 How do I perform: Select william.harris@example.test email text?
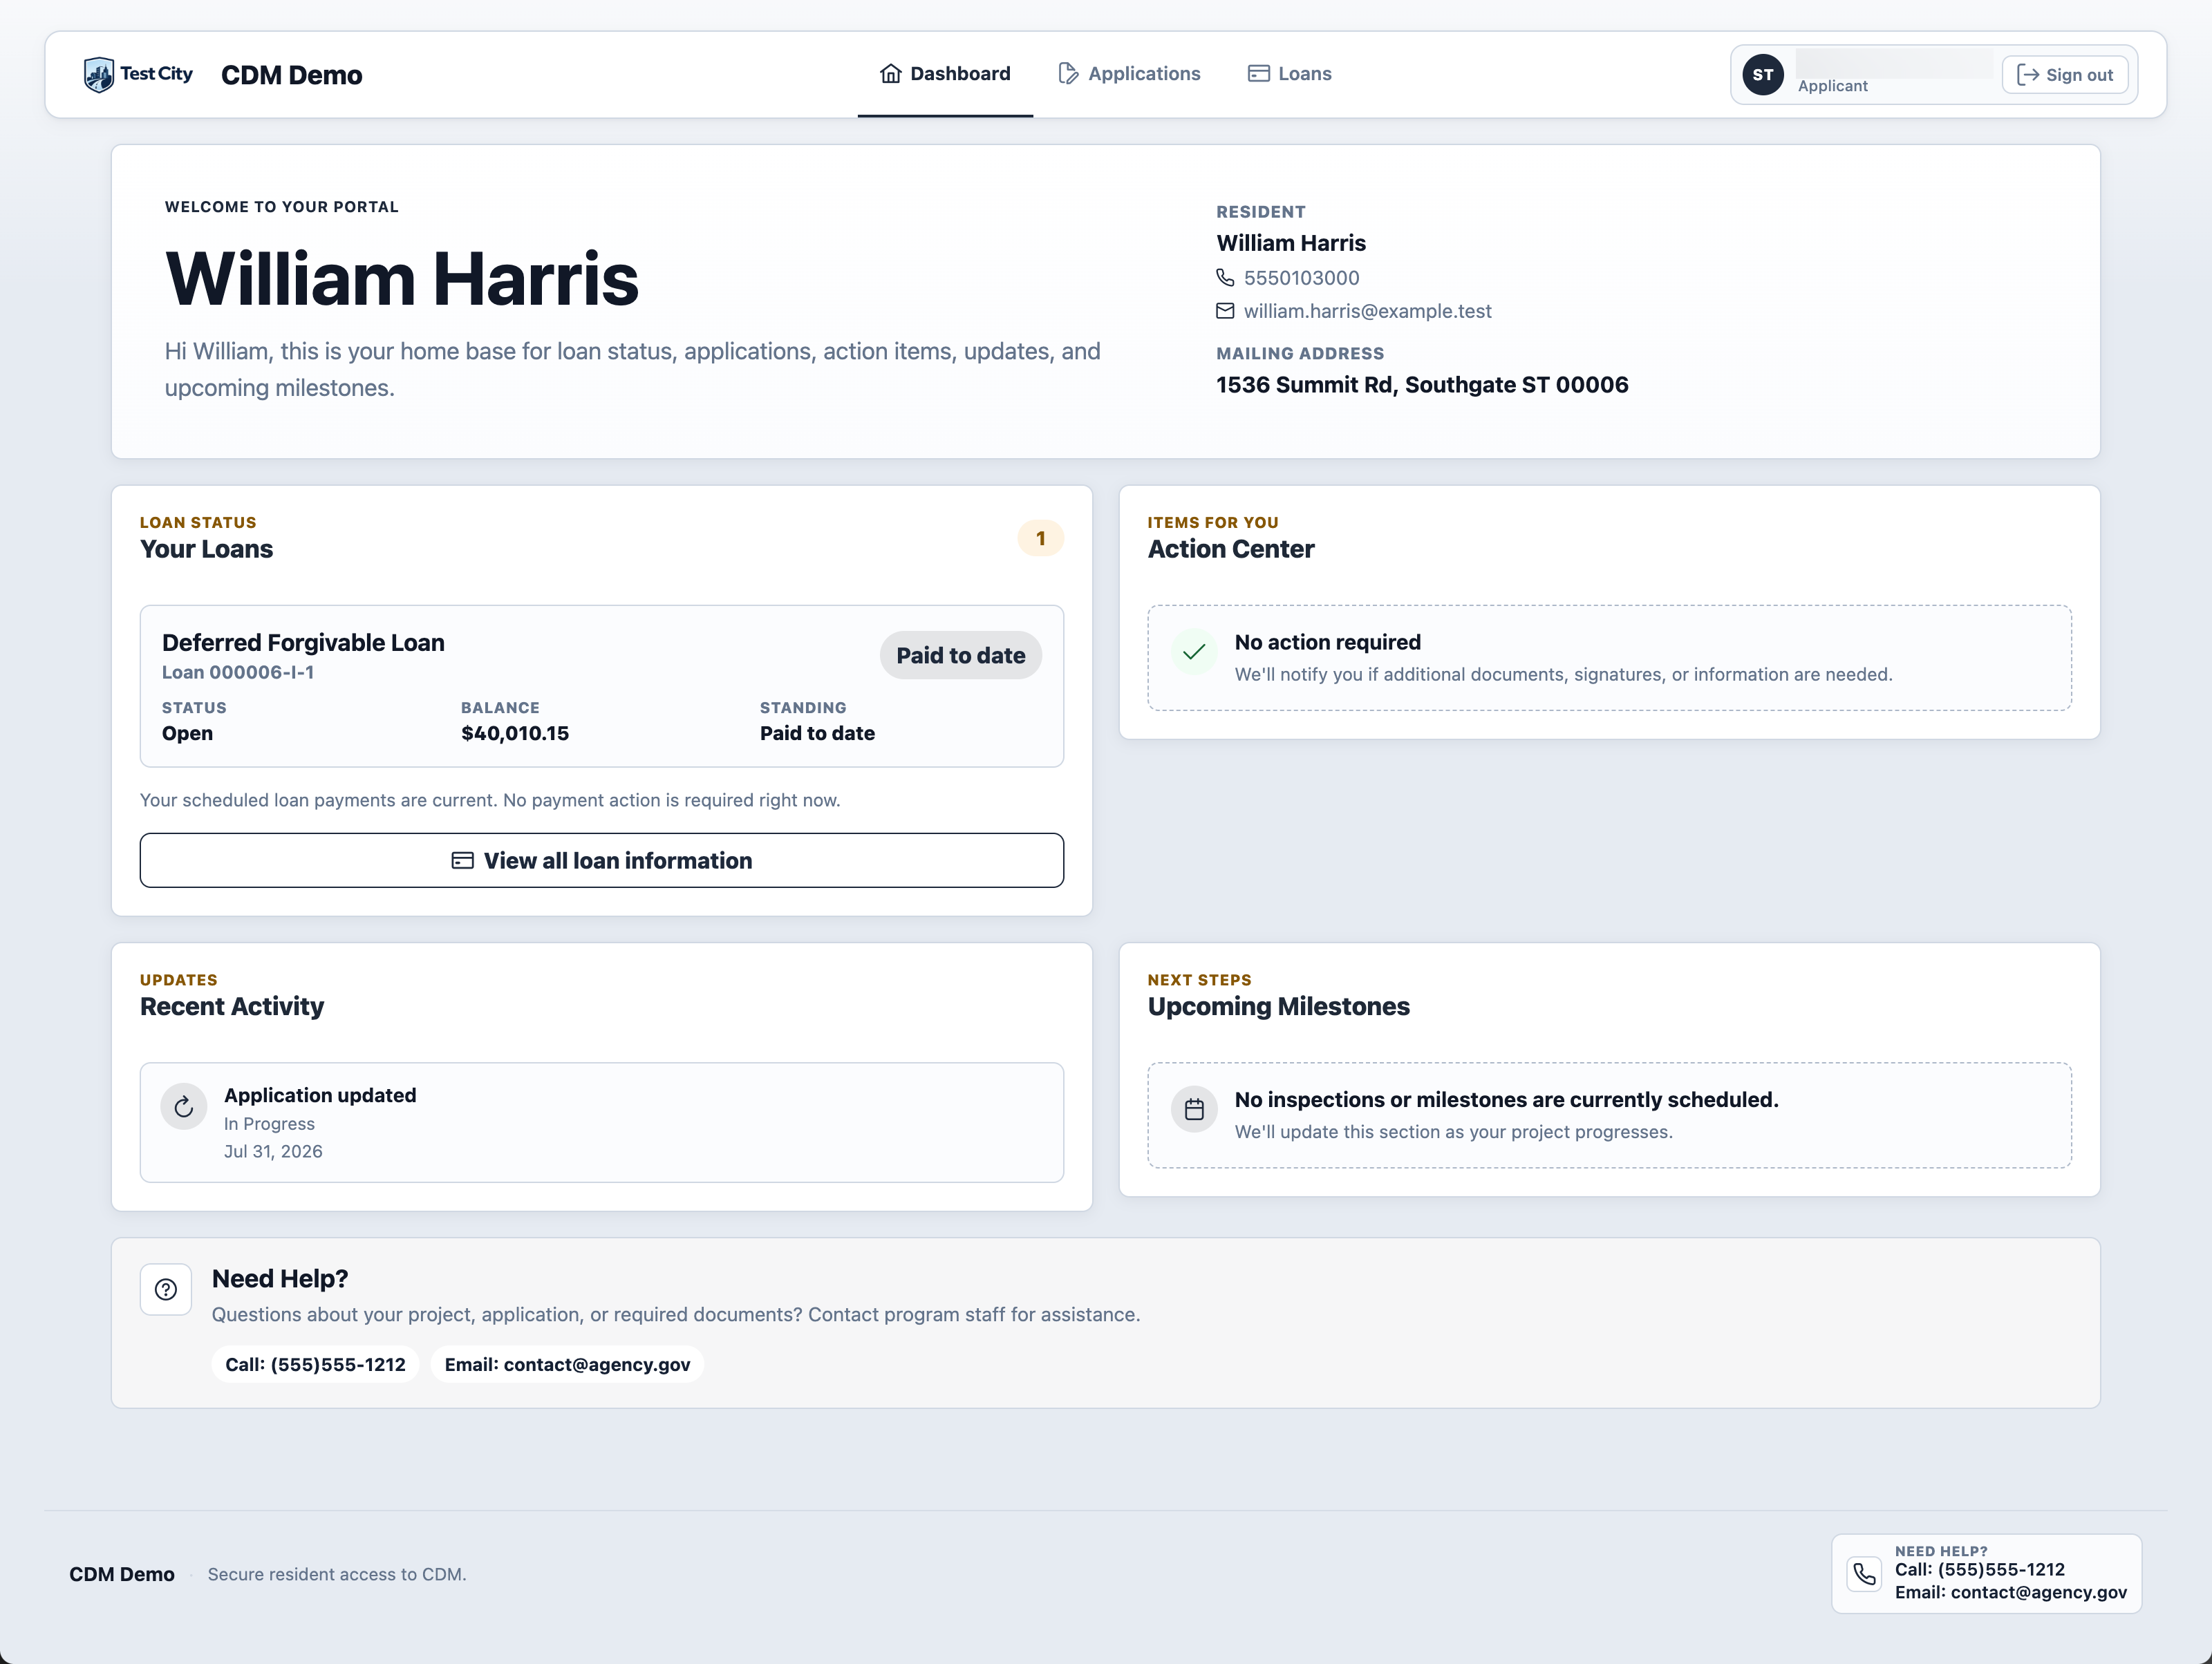[x=1367, y=311]
